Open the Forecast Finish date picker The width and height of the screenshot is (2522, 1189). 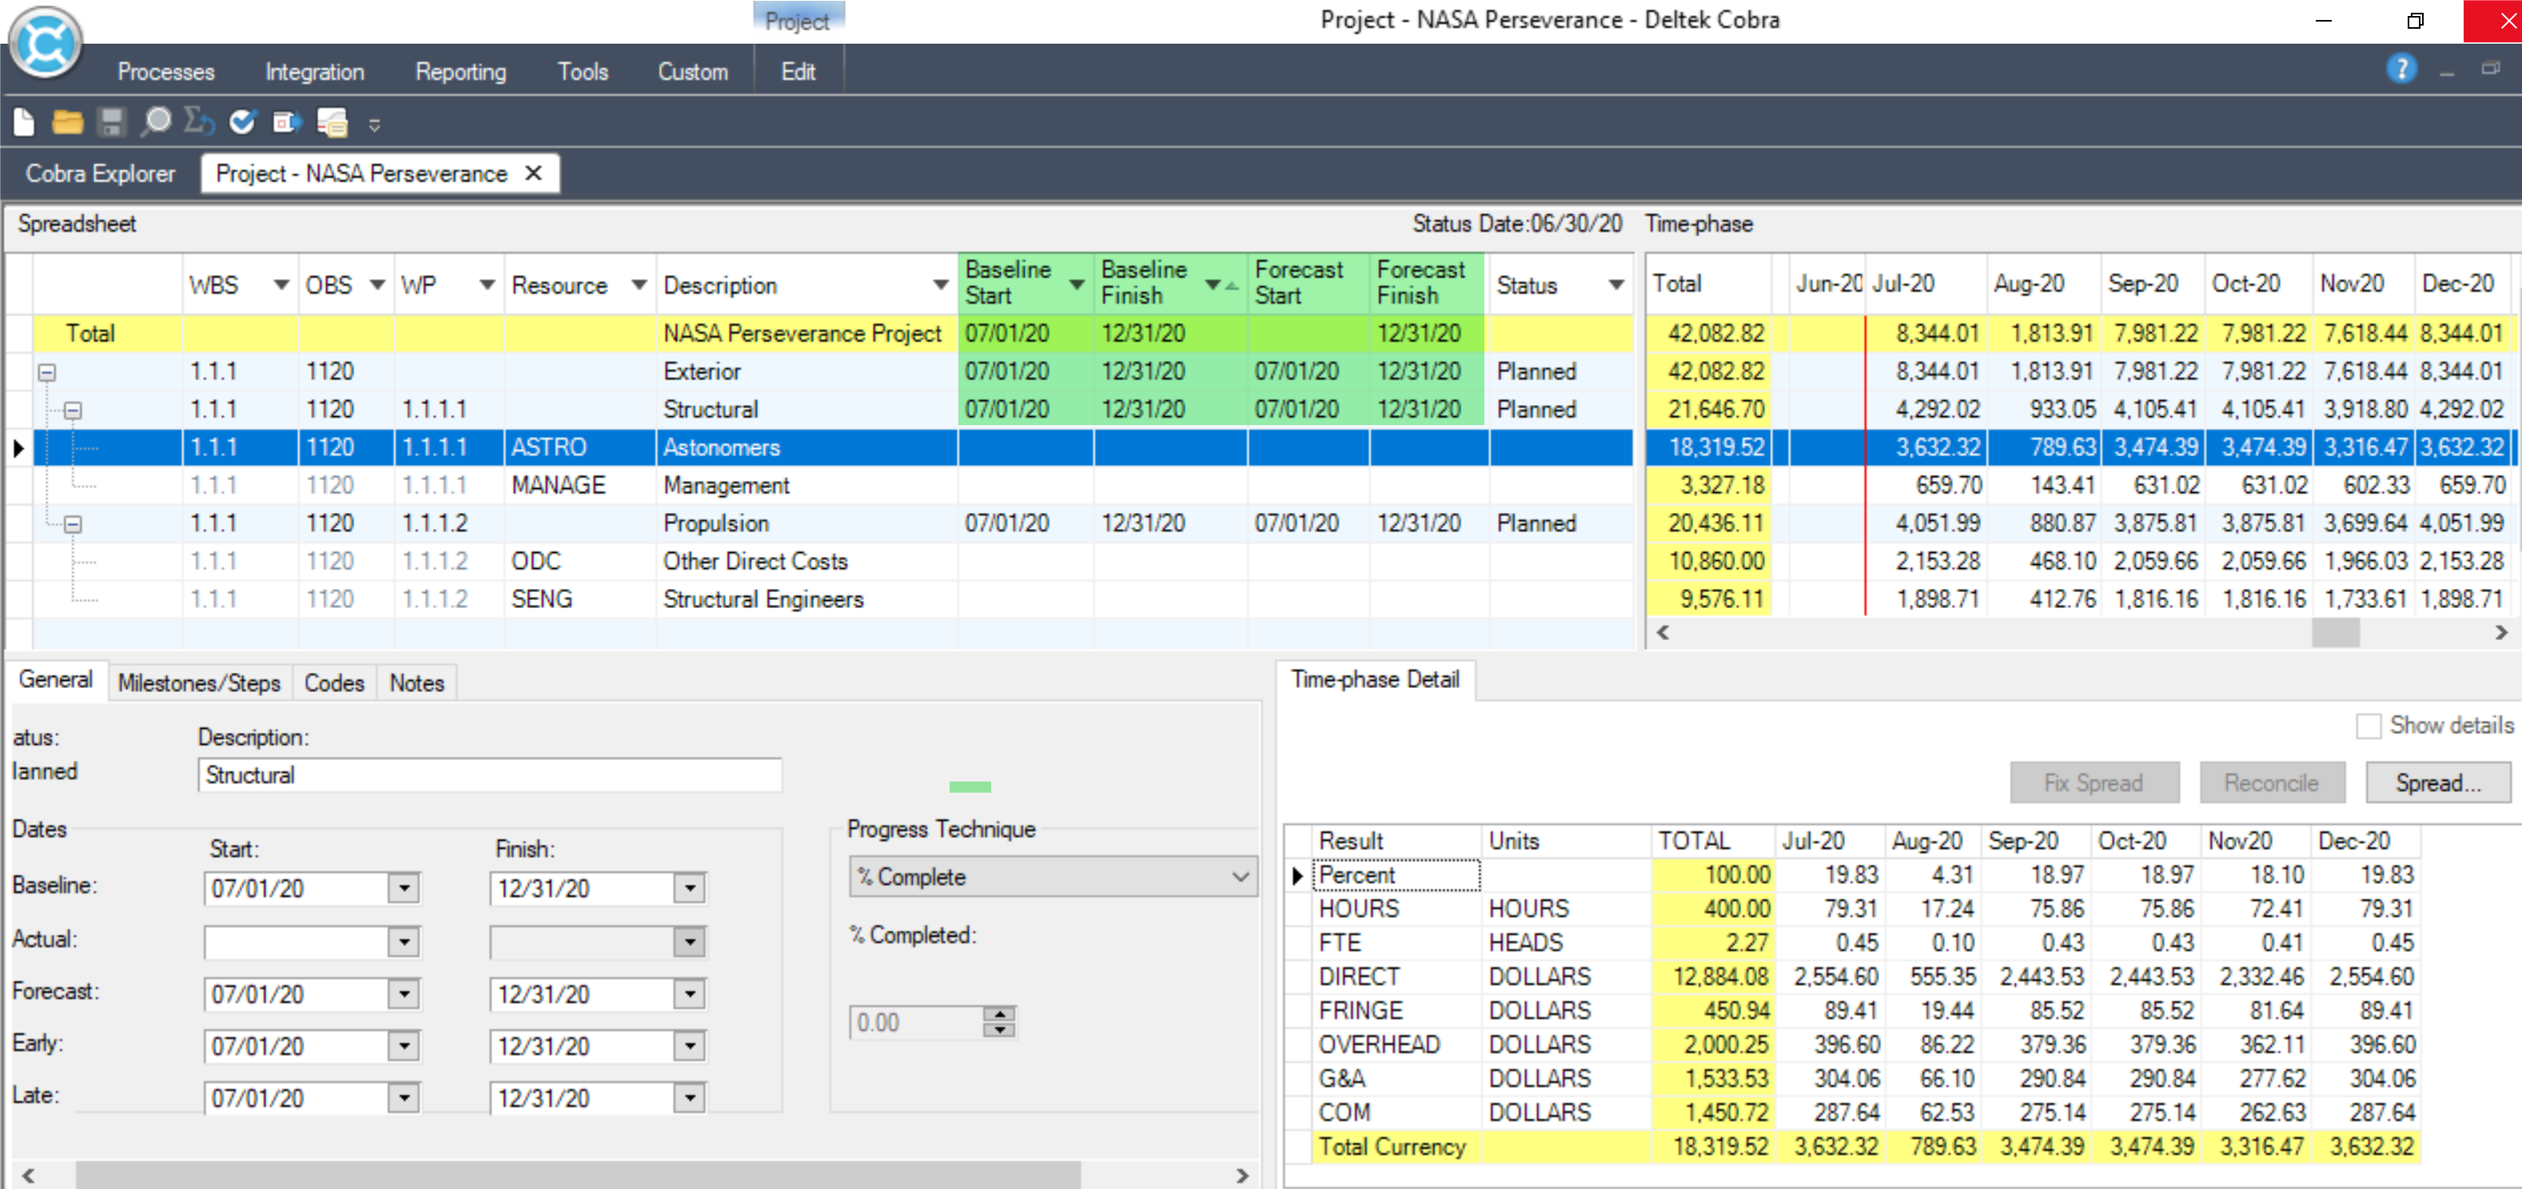[689, 994]
